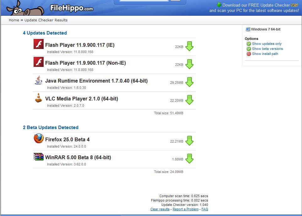
Task: Click the 4 Updates Detected heading
Action: (45, 33)
